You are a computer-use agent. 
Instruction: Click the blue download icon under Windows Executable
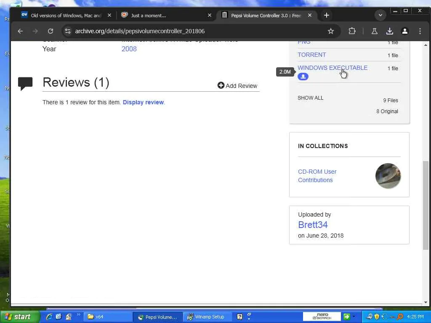pos(303,77)
